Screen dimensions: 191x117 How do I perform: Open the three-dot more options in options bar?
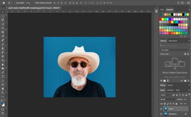coord(86,3)
